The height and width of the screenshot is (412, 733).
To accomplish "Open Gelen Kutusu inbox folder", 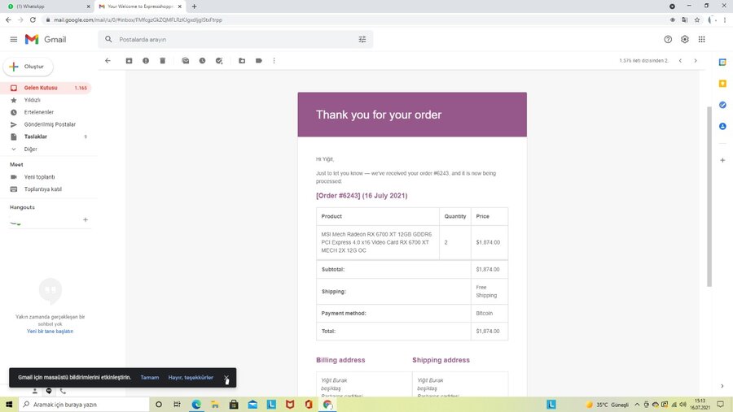I will [x=46, y=88].
